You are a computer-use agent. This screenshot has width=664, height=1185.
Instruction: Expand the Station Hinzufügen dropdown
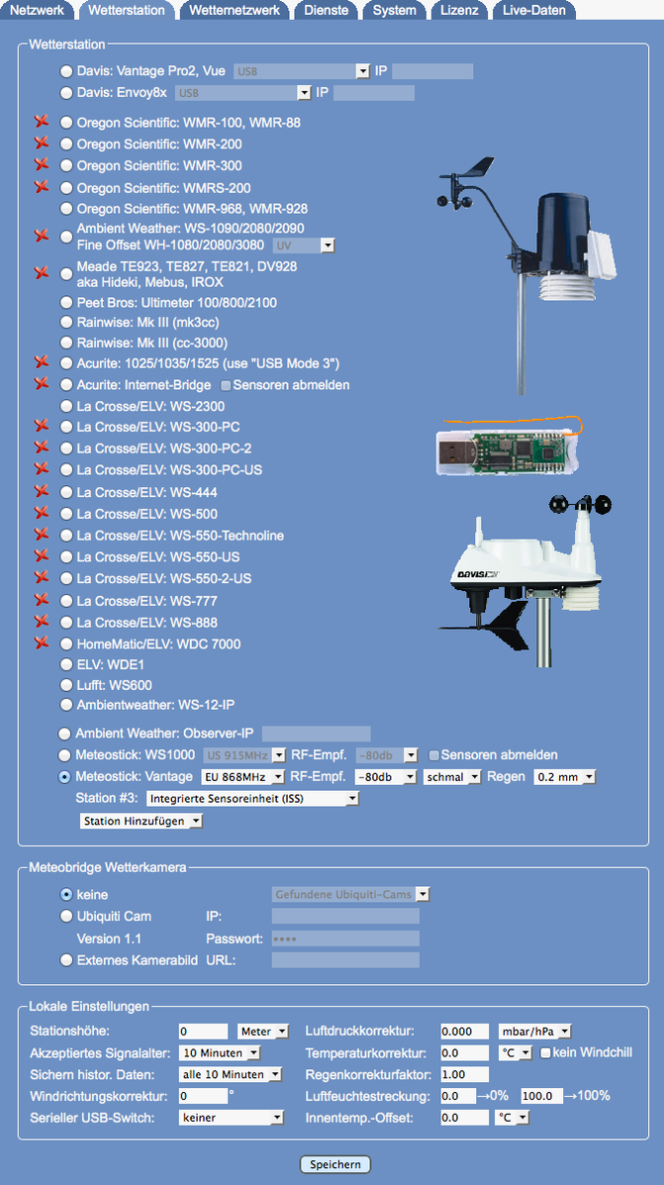point(142,821)
